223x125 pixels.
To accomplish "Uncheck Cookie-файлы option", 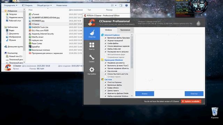I will (x=105, y=43).
